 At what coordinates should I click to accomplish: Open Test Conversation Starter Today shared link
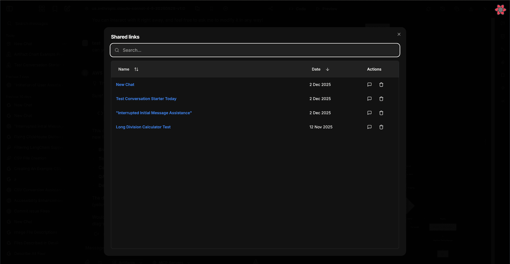pyautogui.click(x=146, y=99)
